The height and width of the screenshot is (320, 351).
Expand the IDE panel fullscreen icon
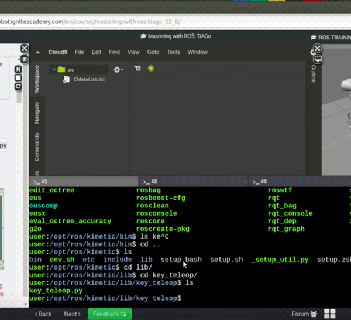coord(318,48)
